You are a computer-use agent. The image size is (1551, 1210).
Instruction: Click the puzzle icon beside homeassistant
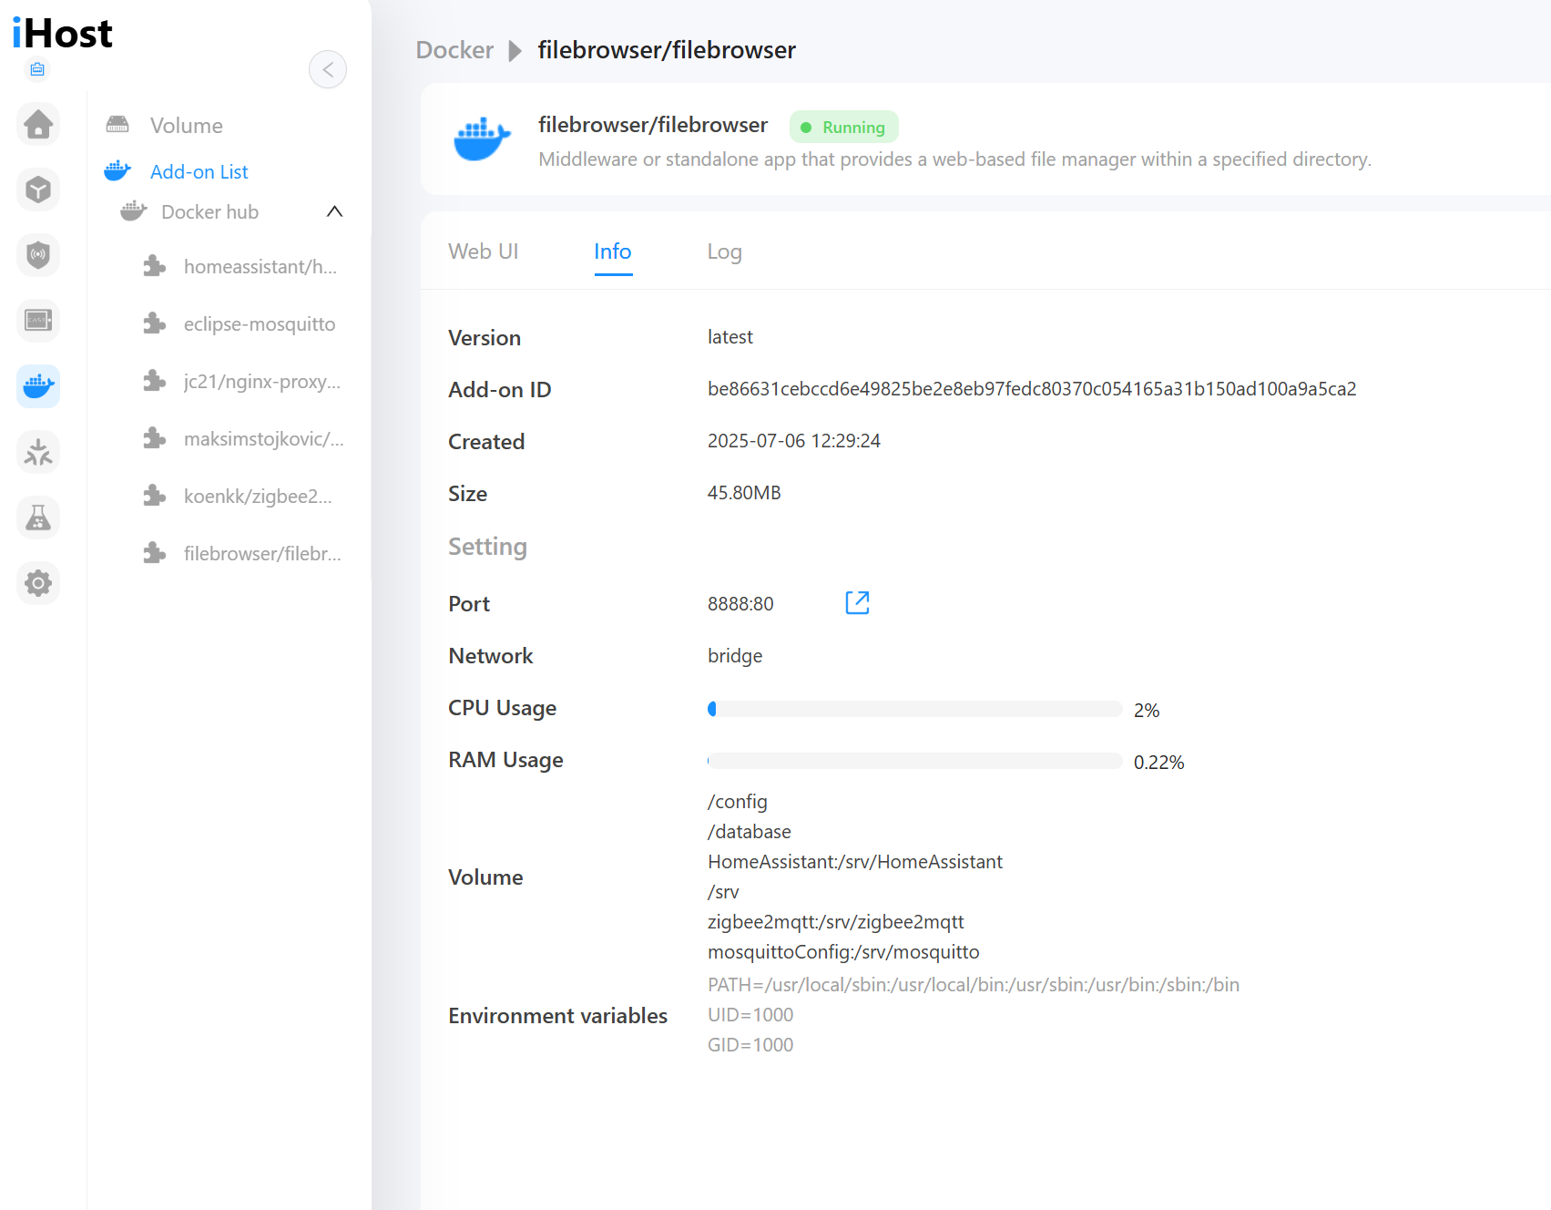[155, 266]
